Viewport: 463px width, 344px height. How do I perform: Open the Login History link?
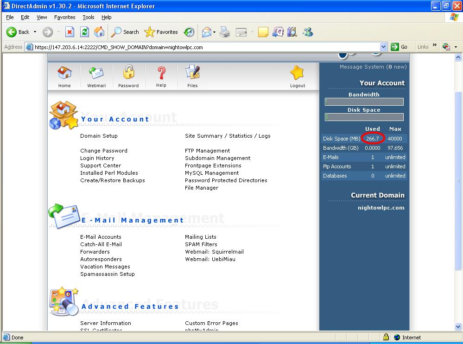pos(97,158)
